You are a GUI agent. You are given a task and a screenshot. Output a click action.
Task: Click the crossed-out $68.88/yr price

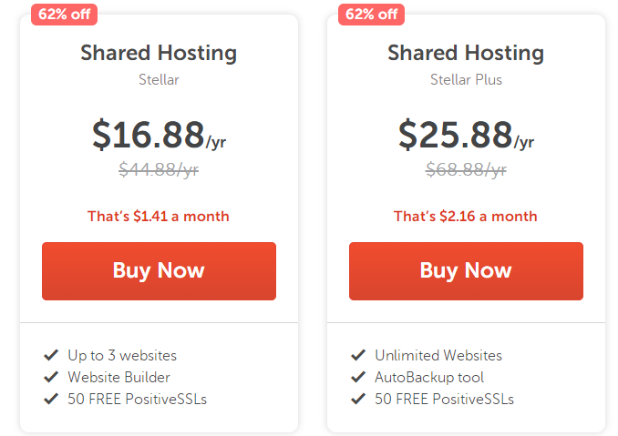pos(466,168)
